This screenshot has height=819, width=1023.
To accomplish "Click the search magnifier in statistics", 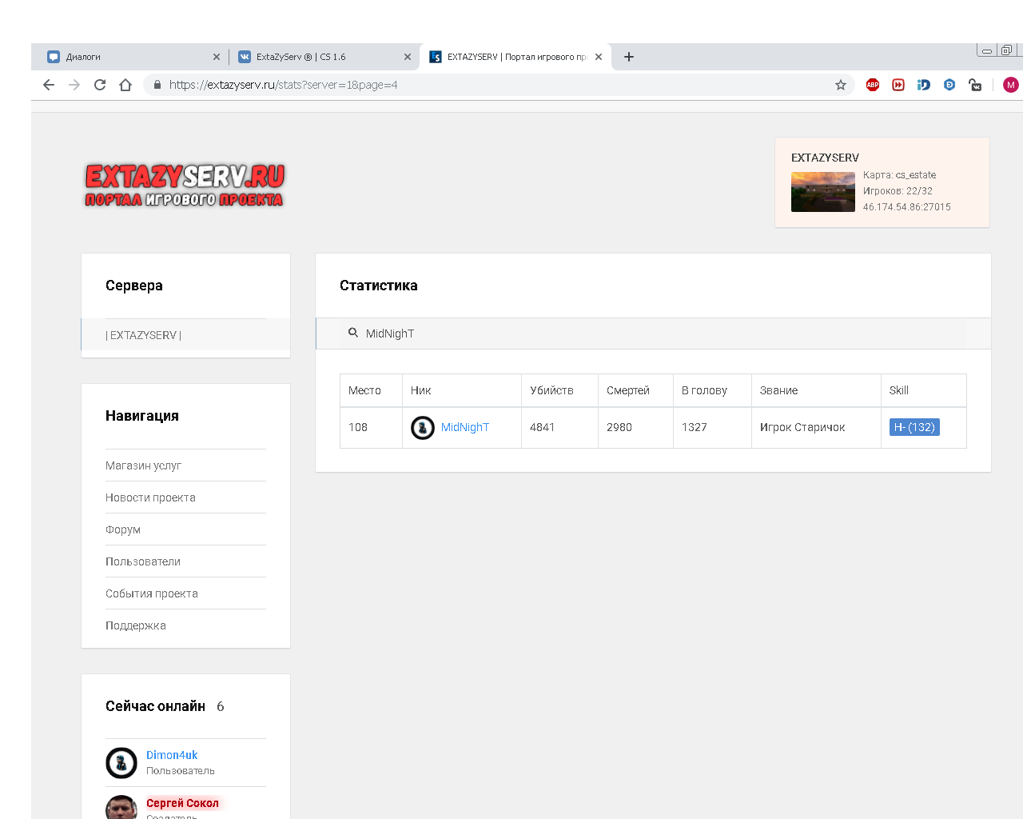I will [x=353, y=333].
